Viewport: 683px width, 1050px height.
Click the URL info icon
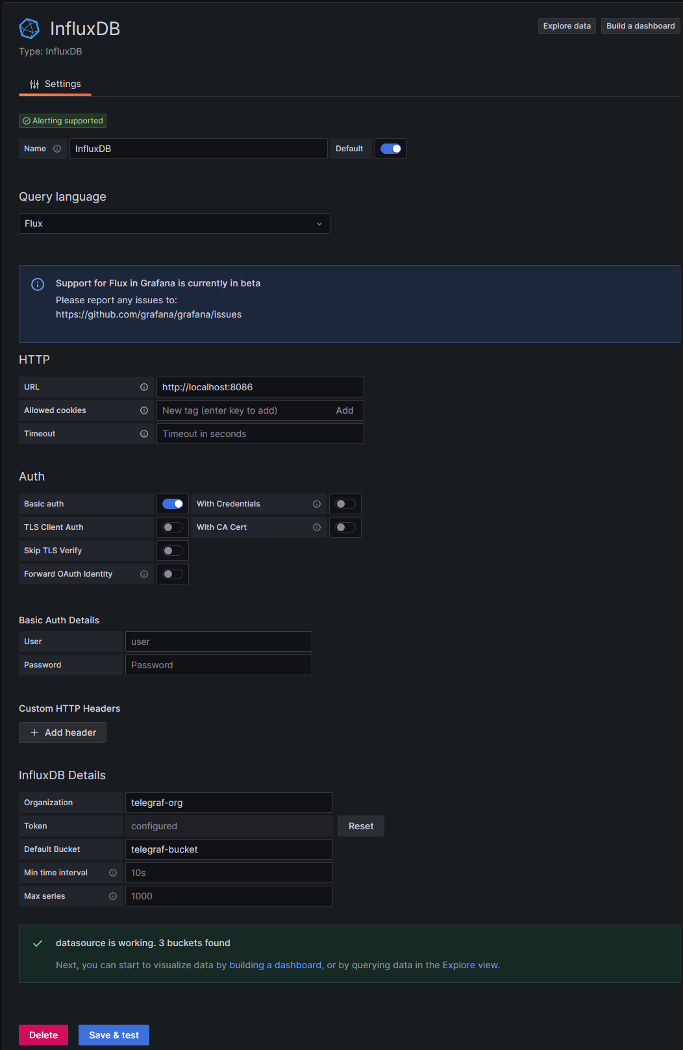(x=144, y=387)
